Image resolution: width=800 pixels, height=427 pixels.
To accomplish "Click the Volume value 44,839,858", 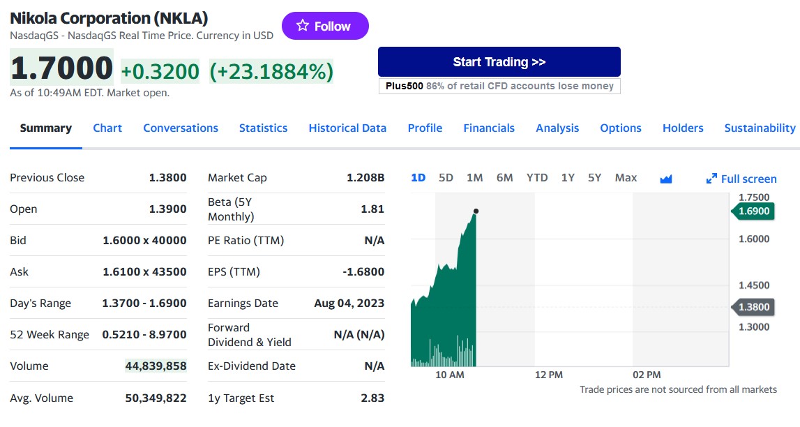I will point(156,366).
